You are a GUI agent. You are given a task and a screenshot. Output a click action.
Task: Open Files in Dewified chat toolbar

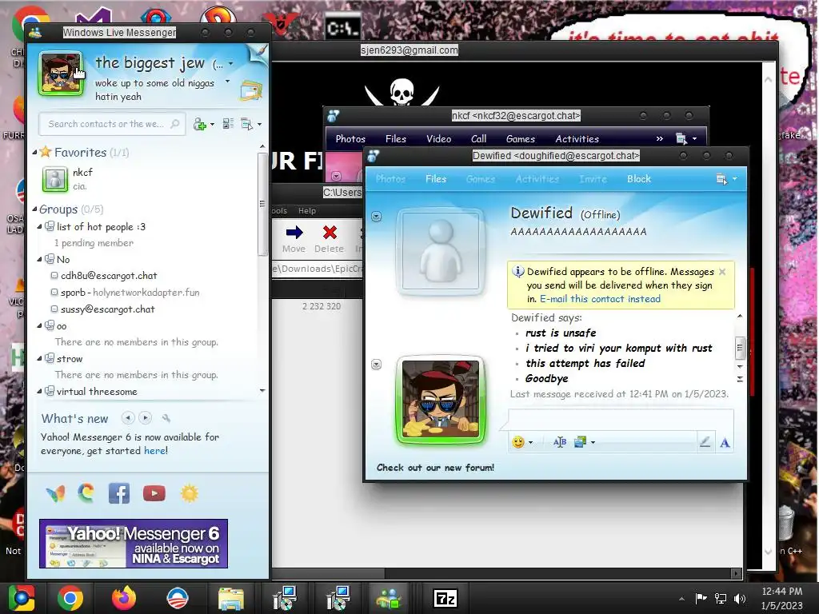click(436, 178)
